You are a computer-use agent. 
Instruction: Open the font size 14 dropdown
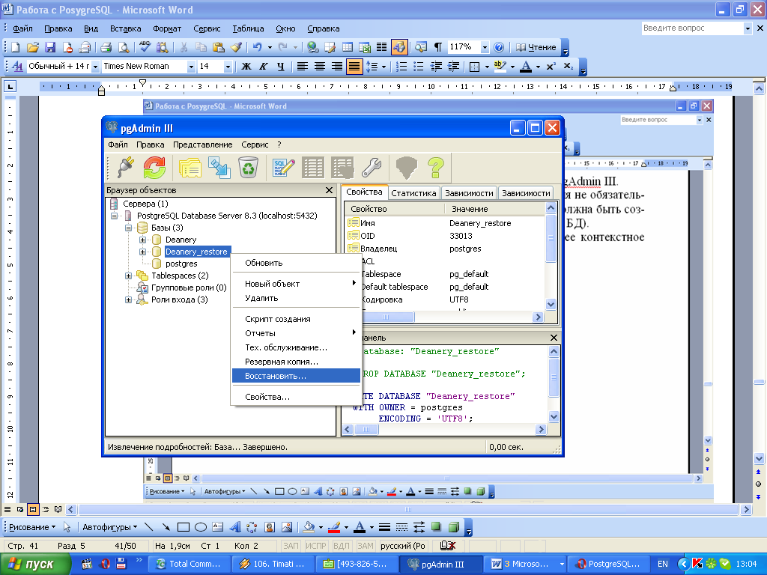pos(228,67)
